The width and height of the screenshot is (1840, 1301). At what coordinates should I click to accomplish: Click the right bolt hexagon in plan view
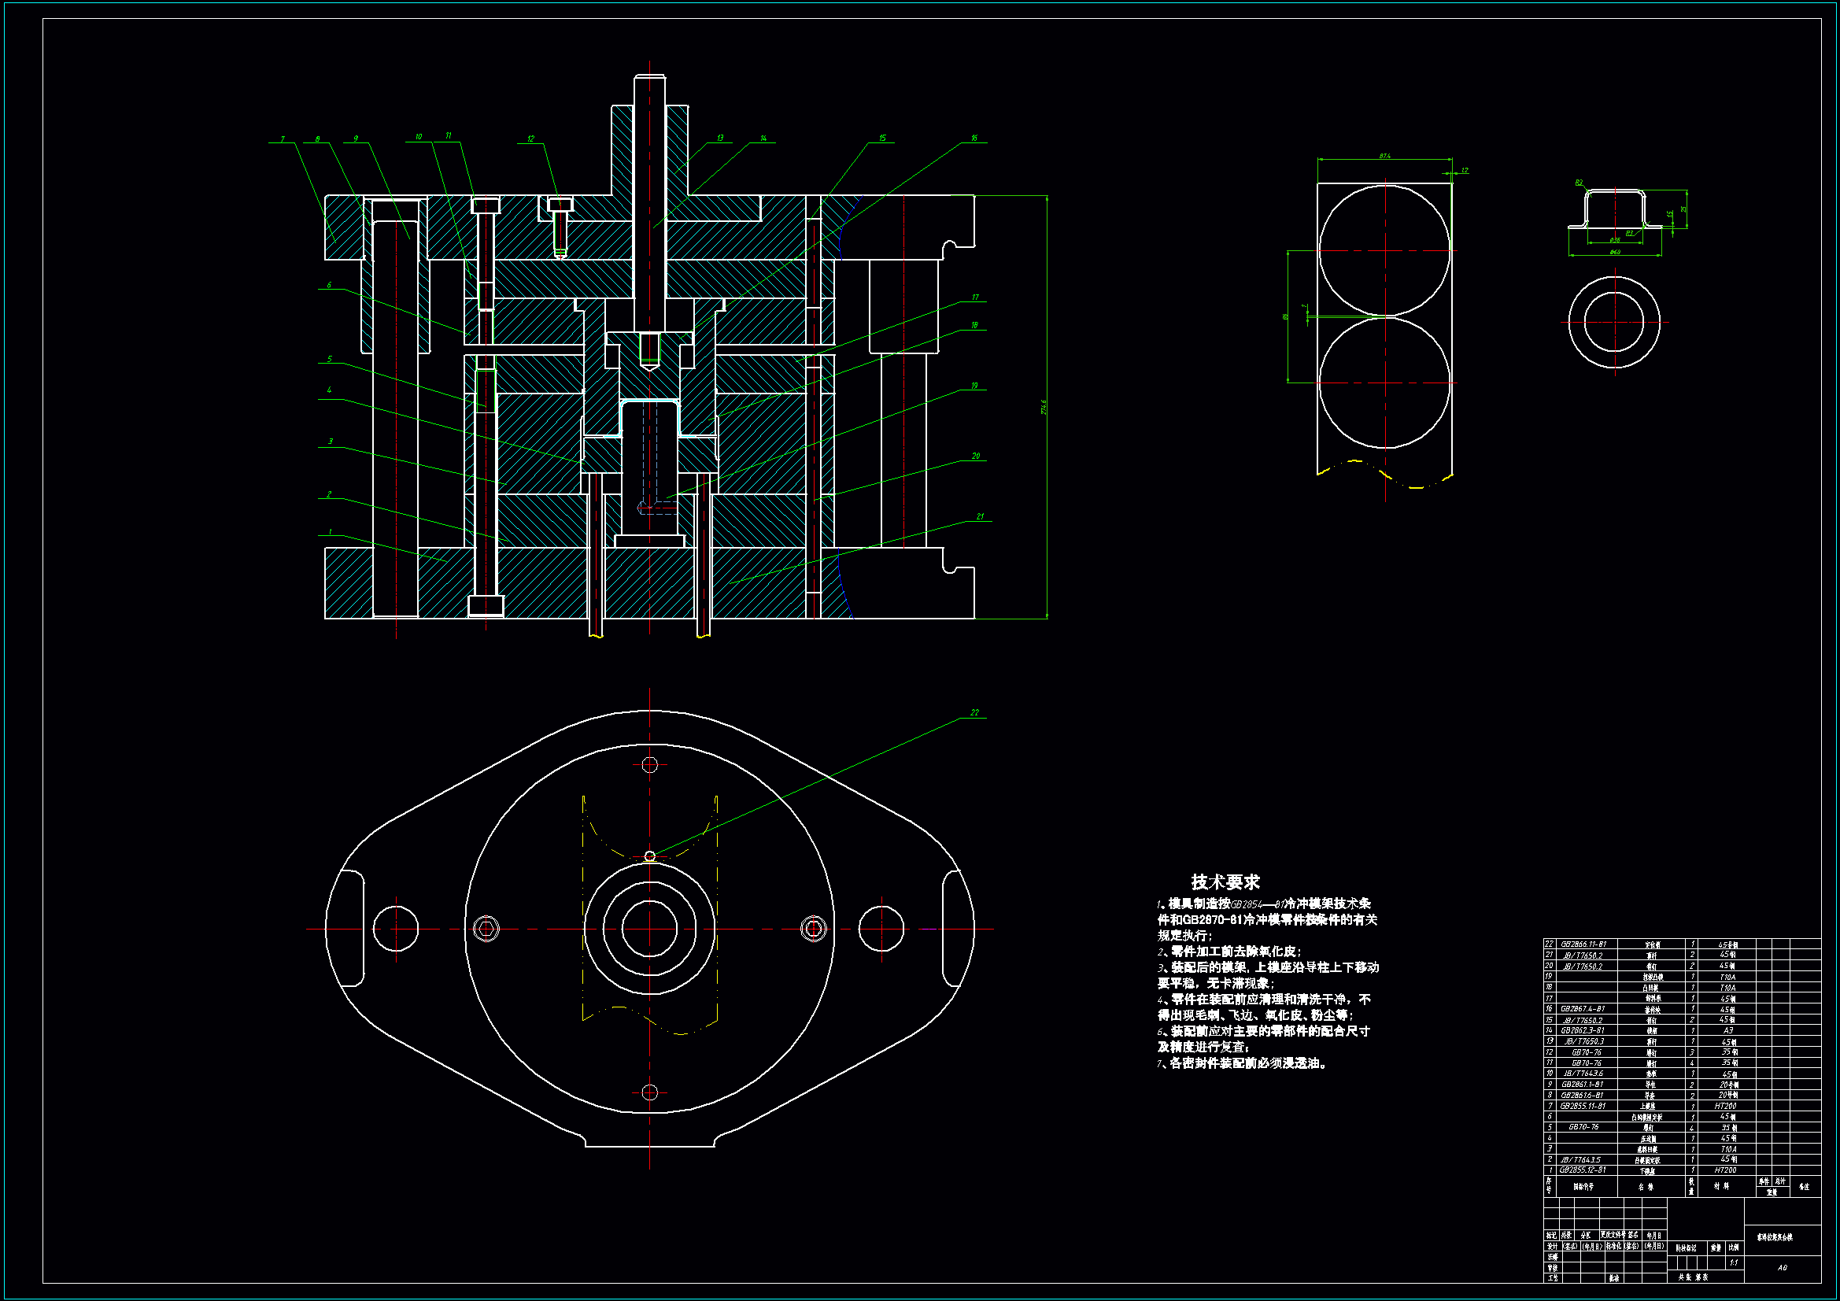(x=813, y=929)
